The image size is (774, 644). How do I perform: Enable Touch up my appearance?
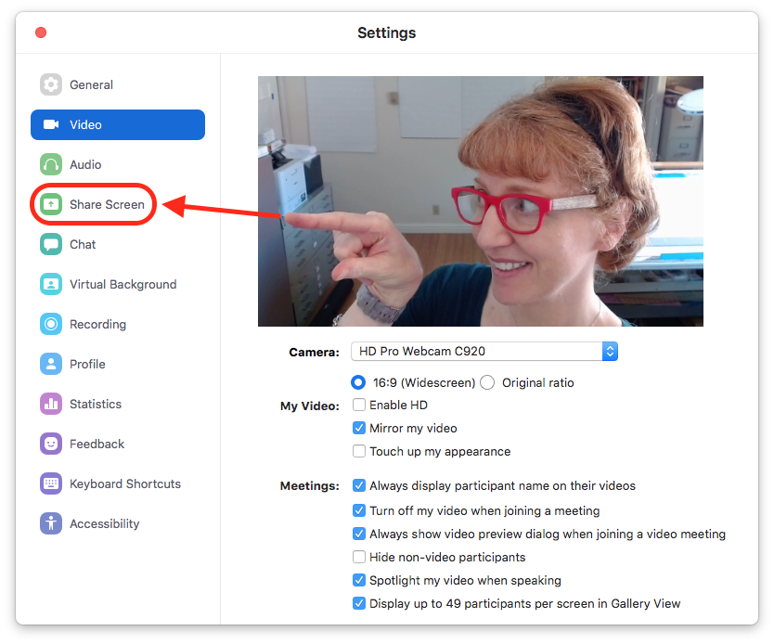359,452
